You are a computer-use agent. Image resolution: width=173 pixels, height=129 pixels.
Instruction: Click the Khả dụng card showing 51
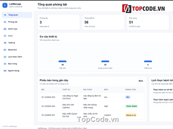148,22
